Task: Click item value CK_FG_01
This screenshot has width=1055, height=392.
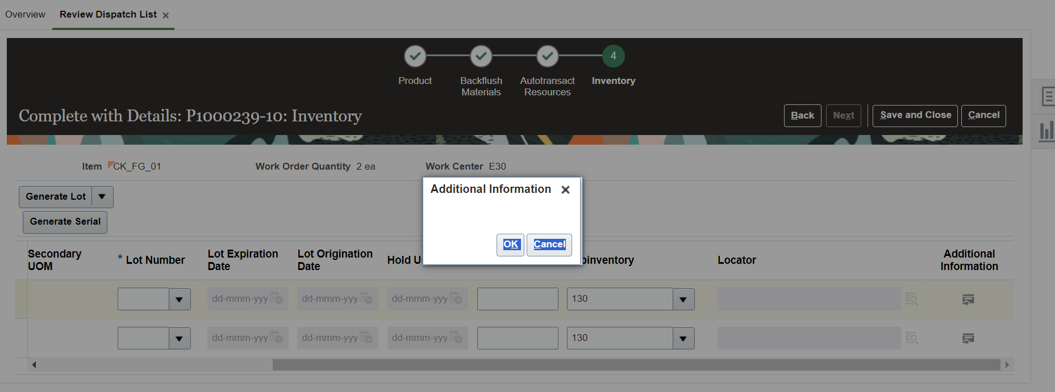Action: click(137, 167)
